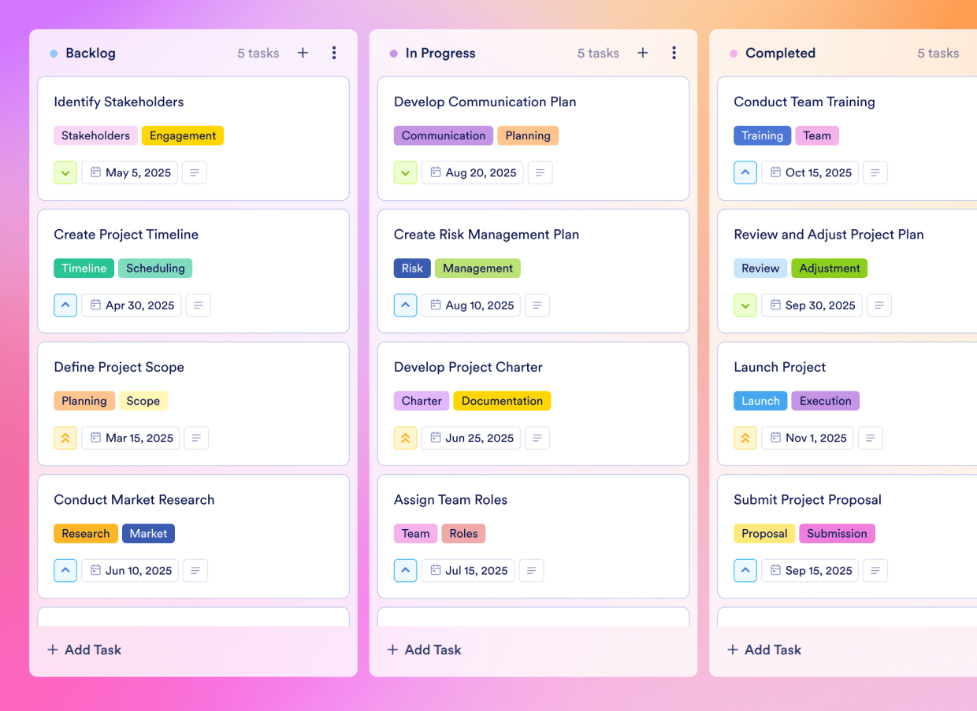
Task: Toggle the priority arrow on Create Project Timeline
Action: 65,305
